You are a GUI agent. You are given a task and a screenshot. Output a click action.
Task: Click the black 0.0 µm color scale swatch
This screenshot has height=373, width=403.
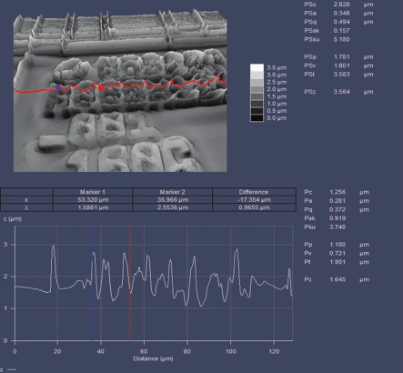pyautogui.click(x=257, y=118)
